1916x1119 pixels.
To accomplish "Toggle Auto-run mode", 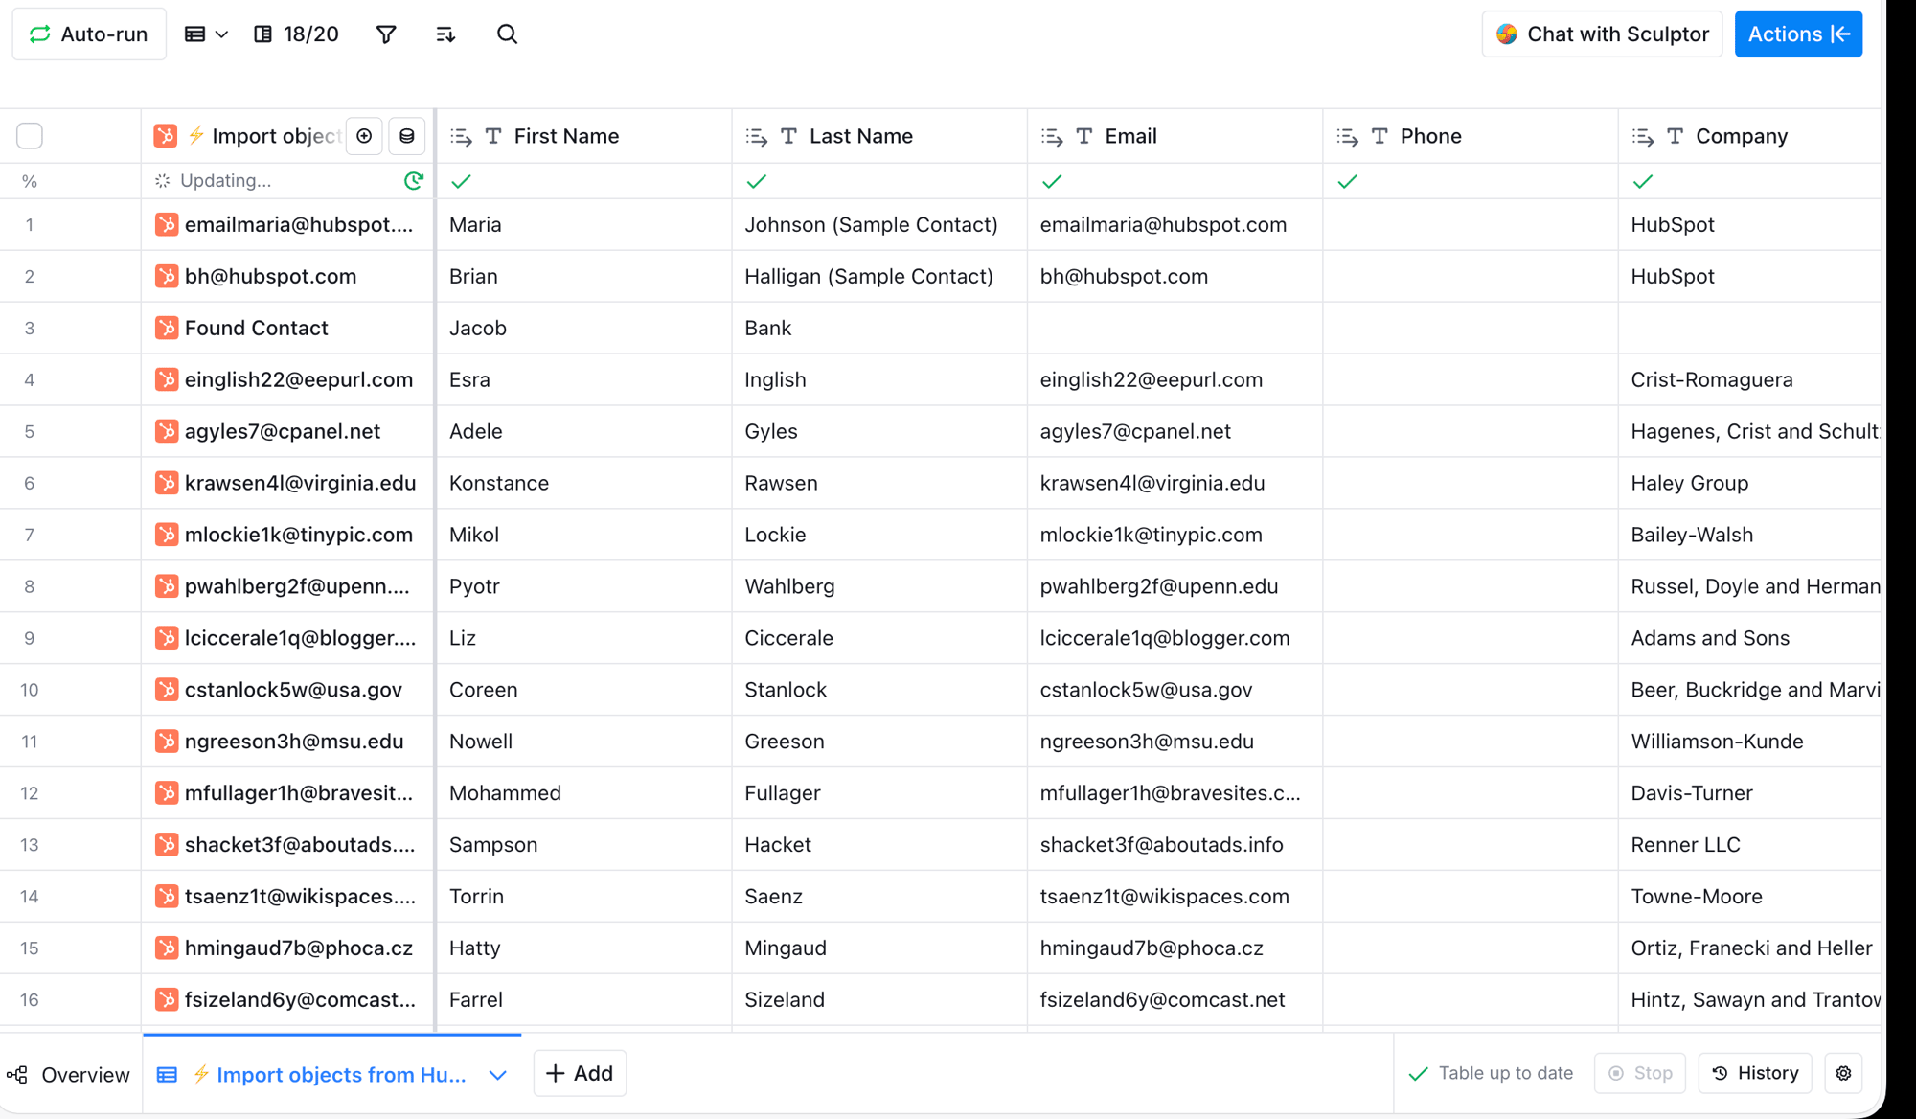I will 89,34.
